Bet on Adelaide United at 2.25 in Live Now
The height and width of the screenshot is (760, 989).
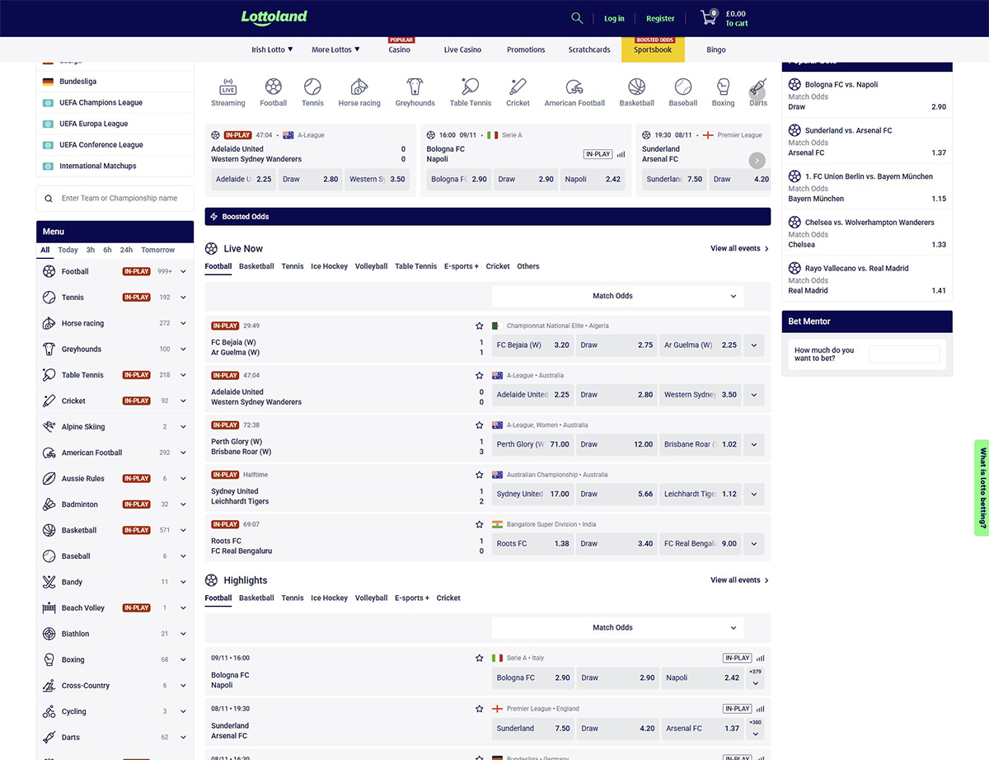(x=533, y=395)
